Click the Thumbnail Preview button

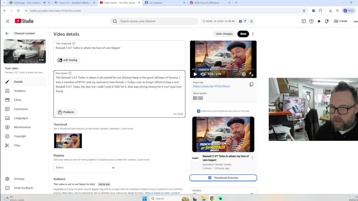point(223,178)
